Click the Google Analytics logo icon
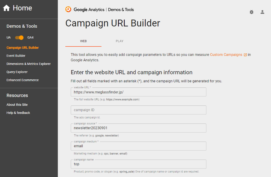This screenshot has width=271, height=177. 68,9
